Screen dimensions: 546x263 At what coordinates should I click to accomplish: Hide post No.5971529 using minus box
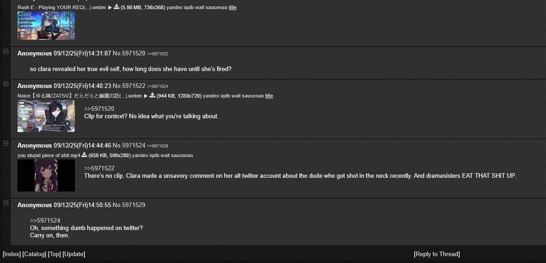6,203
